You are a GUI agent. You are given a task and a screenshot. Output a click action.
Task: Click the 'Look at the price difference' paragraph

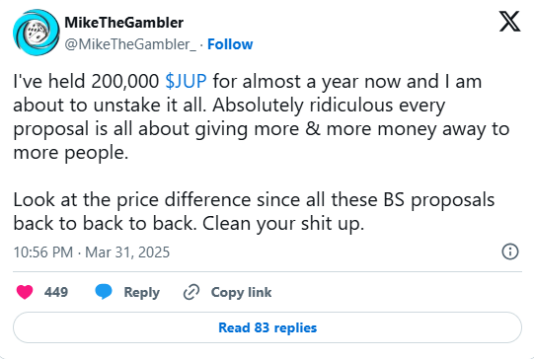(254, 211)
